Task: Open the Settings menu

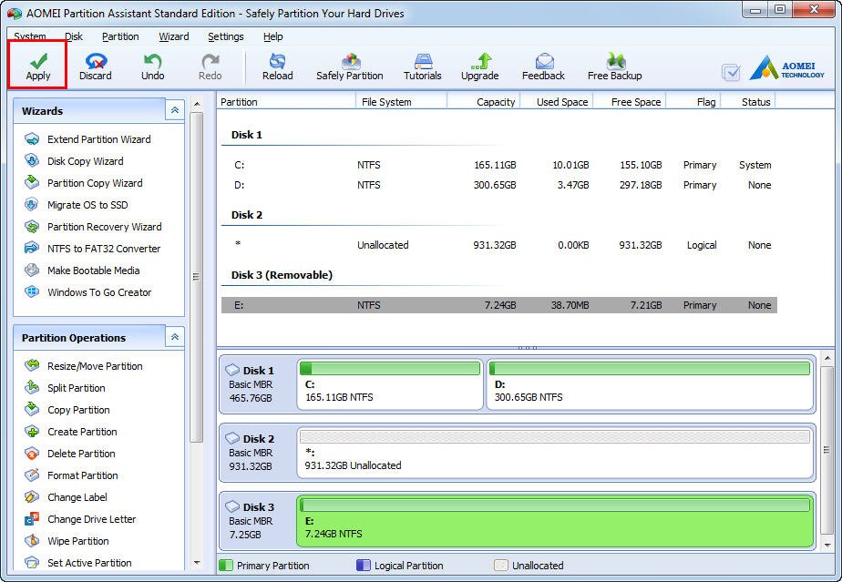Action: point(225,36)
